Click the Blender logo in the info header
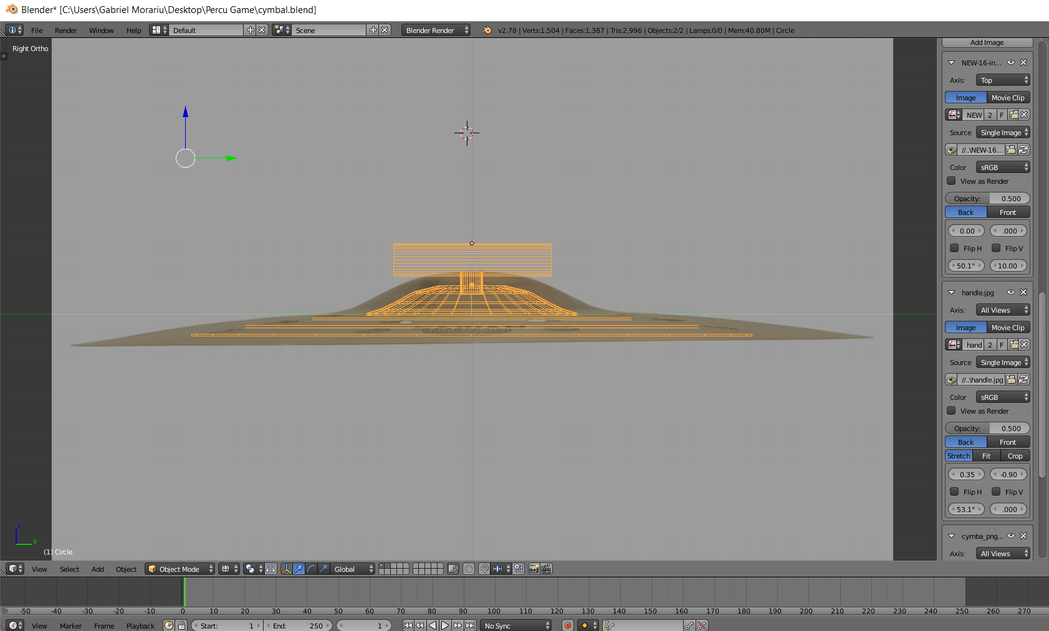Viewport: 1049px width, 631px height. [x=487, y=30]
